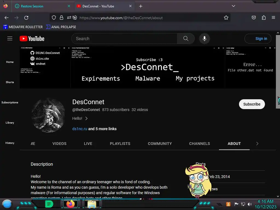Open the MEDIAFIRE ROULETTER bookmark
Image resolution: width=280 pixels, height=210 pixels.
(x=23, y=27)
